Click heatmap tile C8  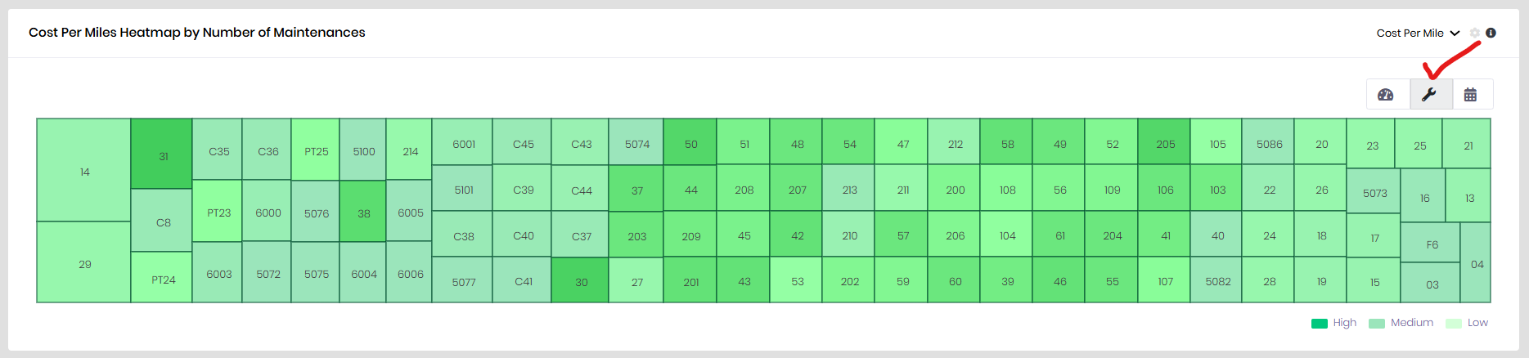click(x=162, y=222)
